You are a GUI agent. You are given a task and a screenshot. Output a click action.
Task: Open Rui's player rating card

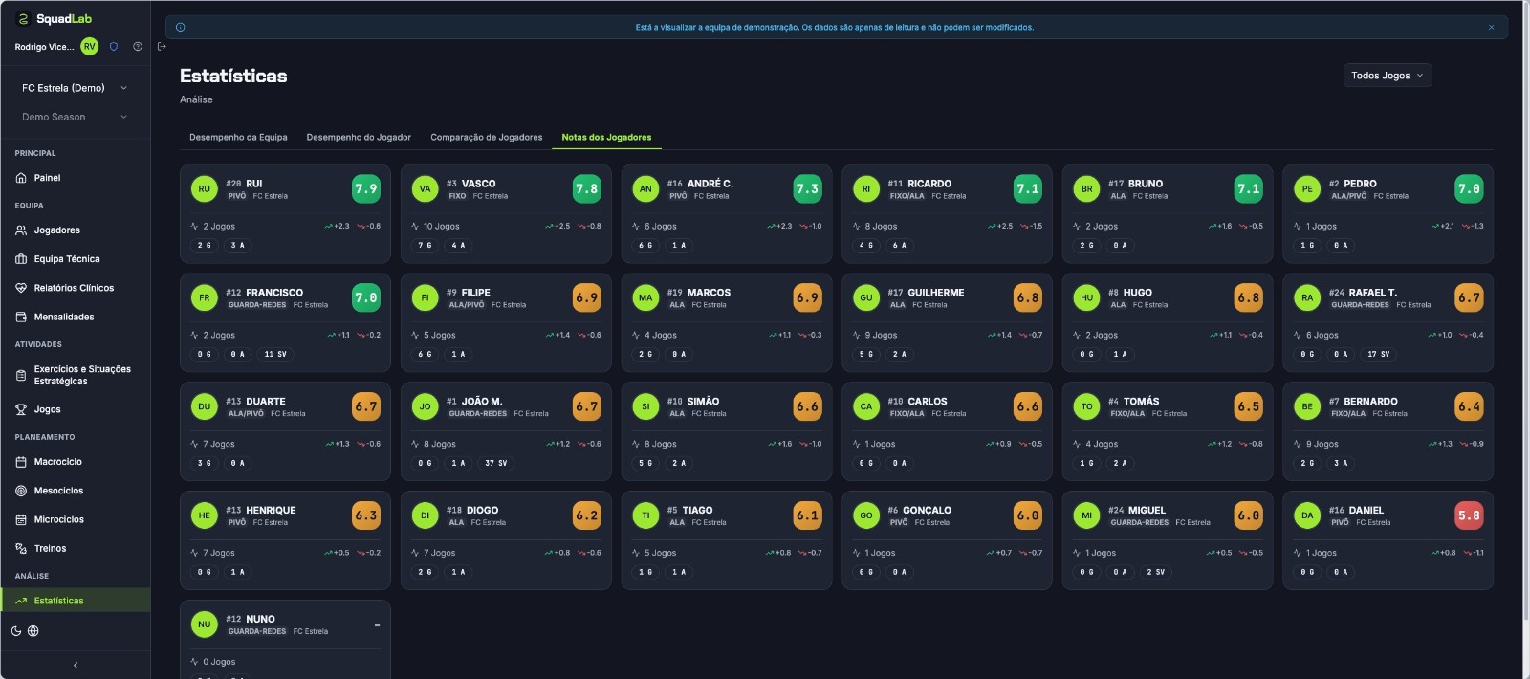pyautogui.click(x=285, y=214)
